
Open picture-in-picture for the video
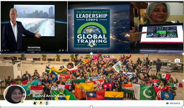[x=60, y=50]
